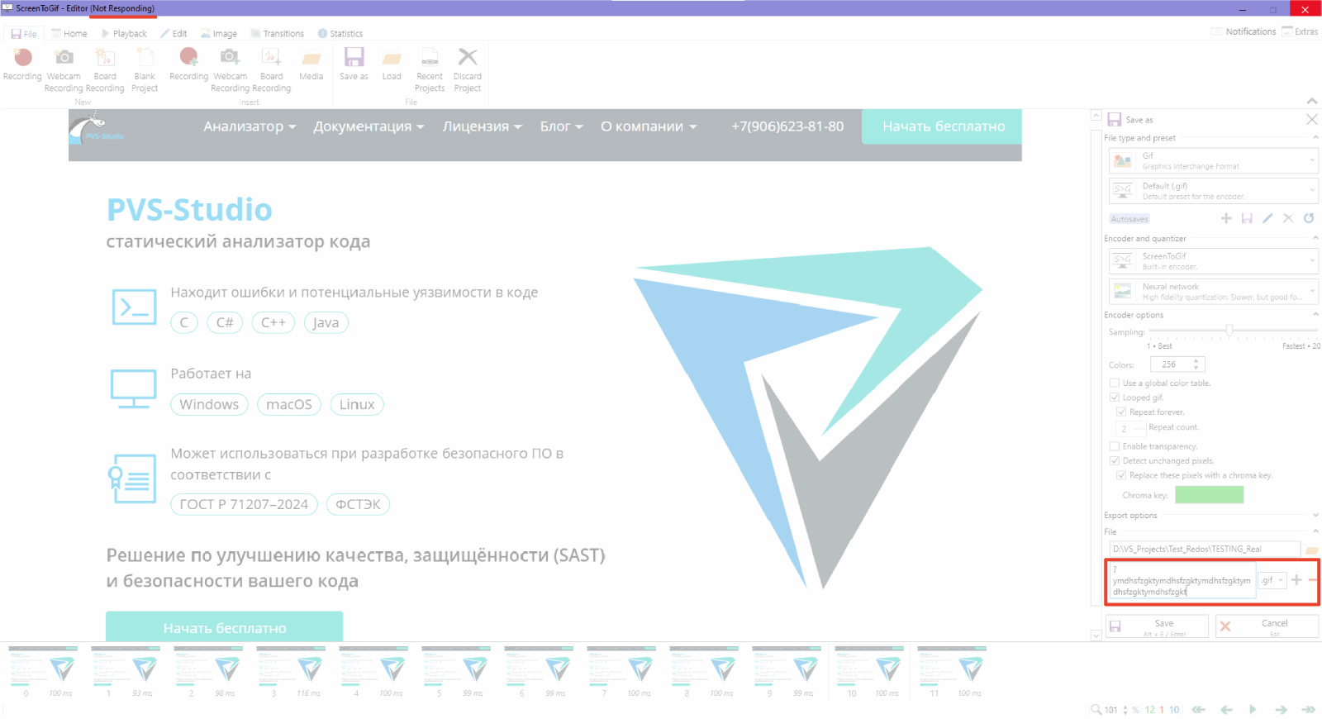Click Cancel in Save as panel
The height and width of the screenshot is (719, 1322).
pyautogui.click(x=1267, y=626)
